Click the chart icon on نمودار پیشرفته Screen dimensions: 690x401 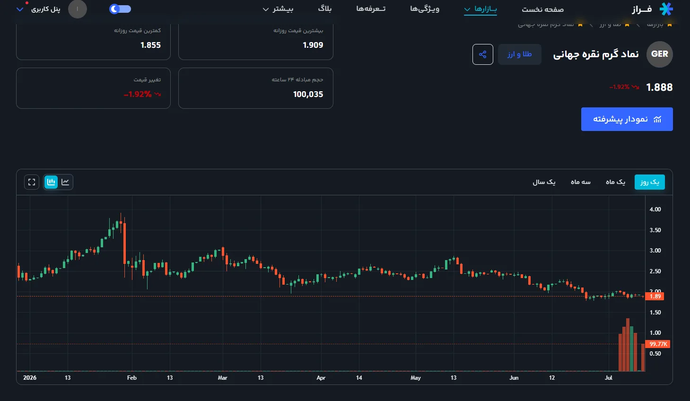[x=657, y=119]
